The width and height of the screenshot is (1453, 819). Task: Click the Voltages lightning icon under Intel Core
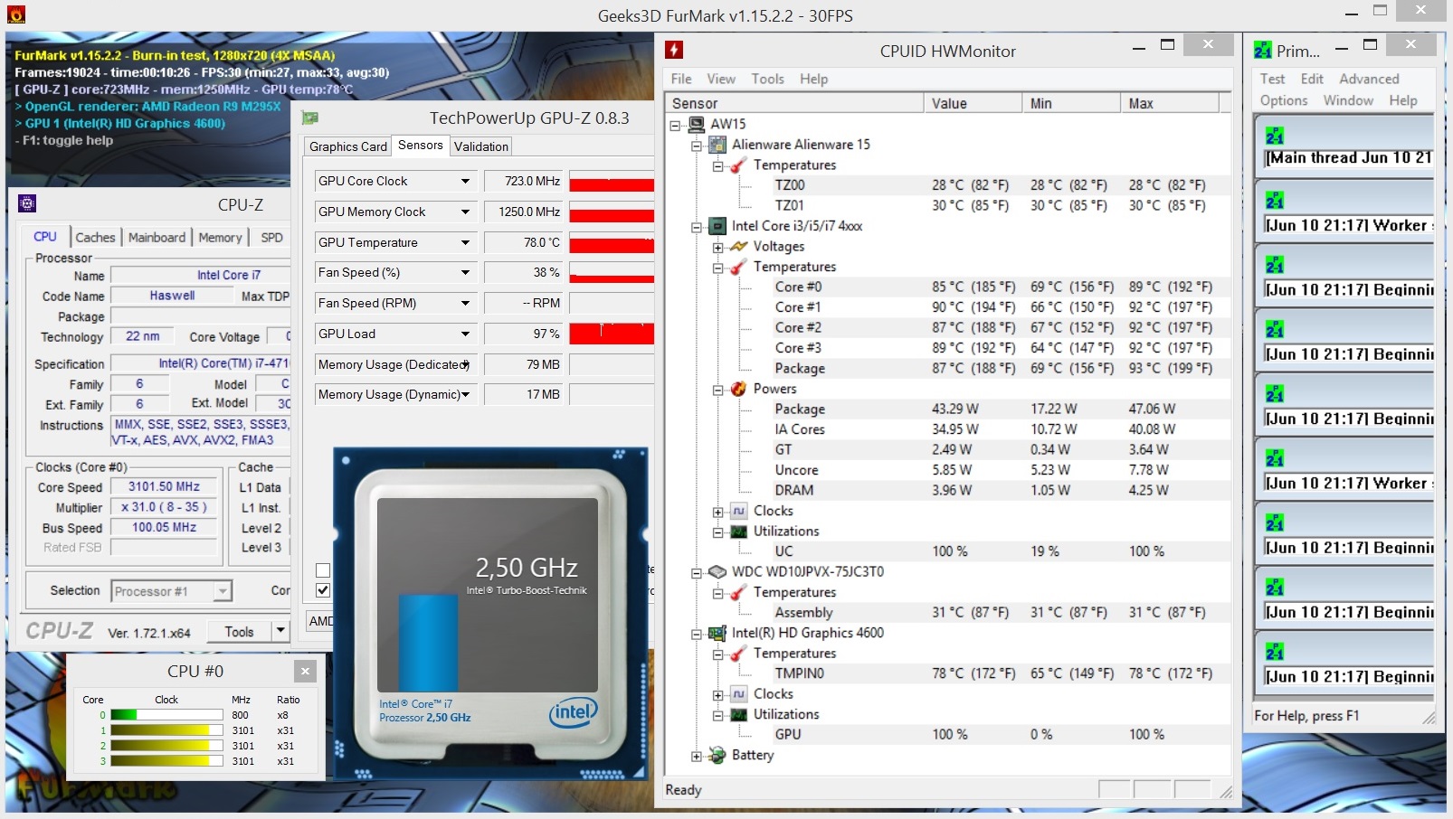point(739,246)
